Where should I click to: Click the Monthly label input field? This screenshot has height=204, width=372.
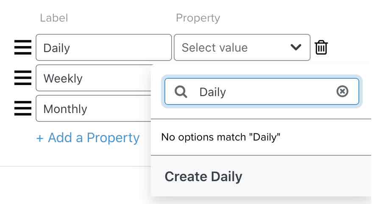click(x=94, y=108)
